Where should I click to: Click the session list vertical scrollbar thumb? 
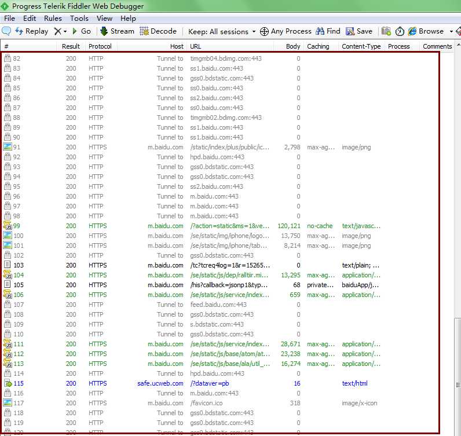pos(458,377)
